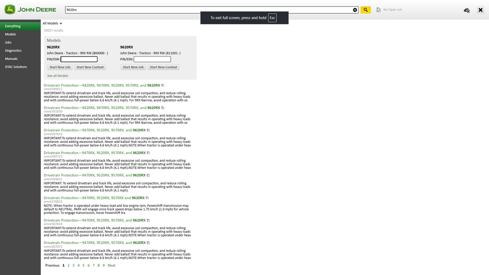Click Start New Context for 9620RX (811001-)
The image size is (489, 275).
point(164,67)
